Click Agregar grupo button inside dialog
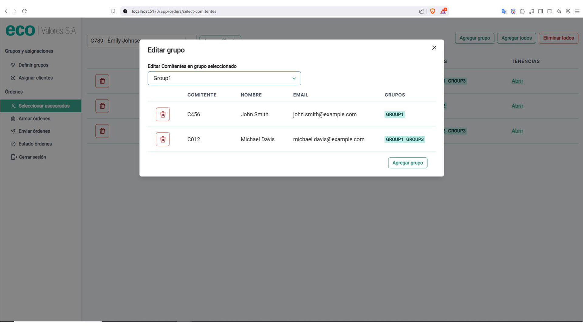 coord(407,163)
